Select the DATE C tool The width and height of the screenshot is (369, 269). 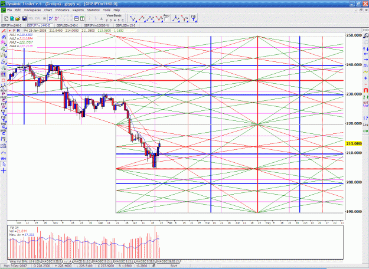[x=4, y=132]
